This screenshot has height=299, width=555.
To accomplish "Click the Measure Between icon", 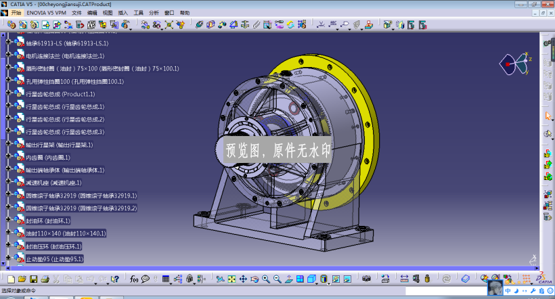I will (x=404, y=279).
